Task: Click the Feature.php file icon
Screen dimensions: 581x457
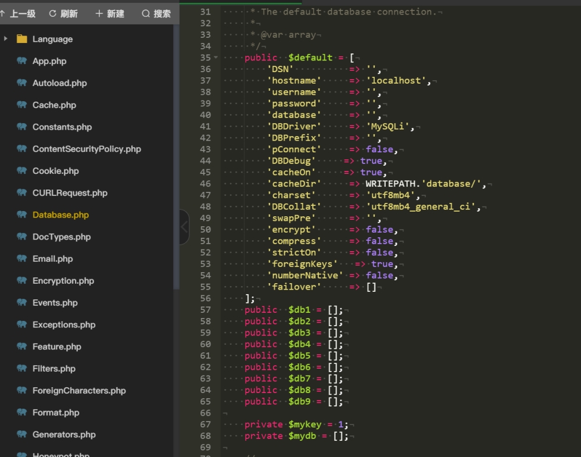Action: [x=22, y=346]
